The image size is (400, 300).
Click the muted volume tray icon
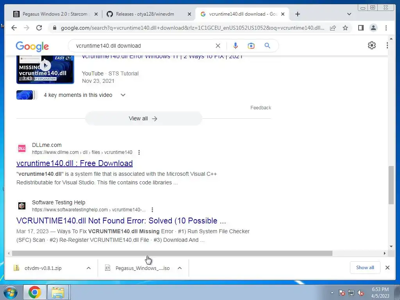pyautogui.click(x=361, y=293)
